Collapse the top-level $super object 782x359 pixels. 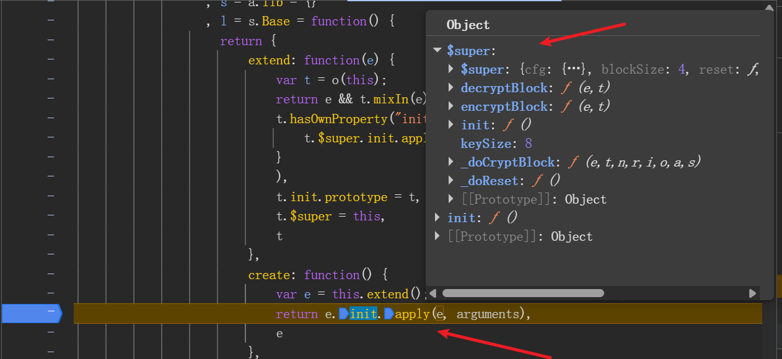click(x=437, y=51)
